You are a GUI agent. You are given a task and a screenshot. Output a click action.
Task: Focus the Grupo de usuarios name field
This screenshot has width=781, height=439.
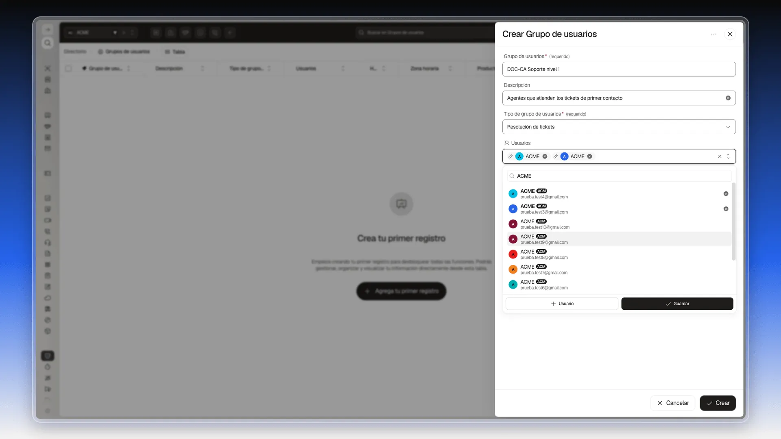pyautogui.click(x=619, y=69)
